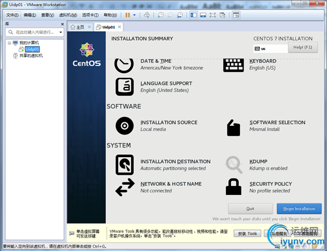The height and width of the screenshot is (251, 328).
Task: Open the Keyboard layout icon
Action: 233,65
